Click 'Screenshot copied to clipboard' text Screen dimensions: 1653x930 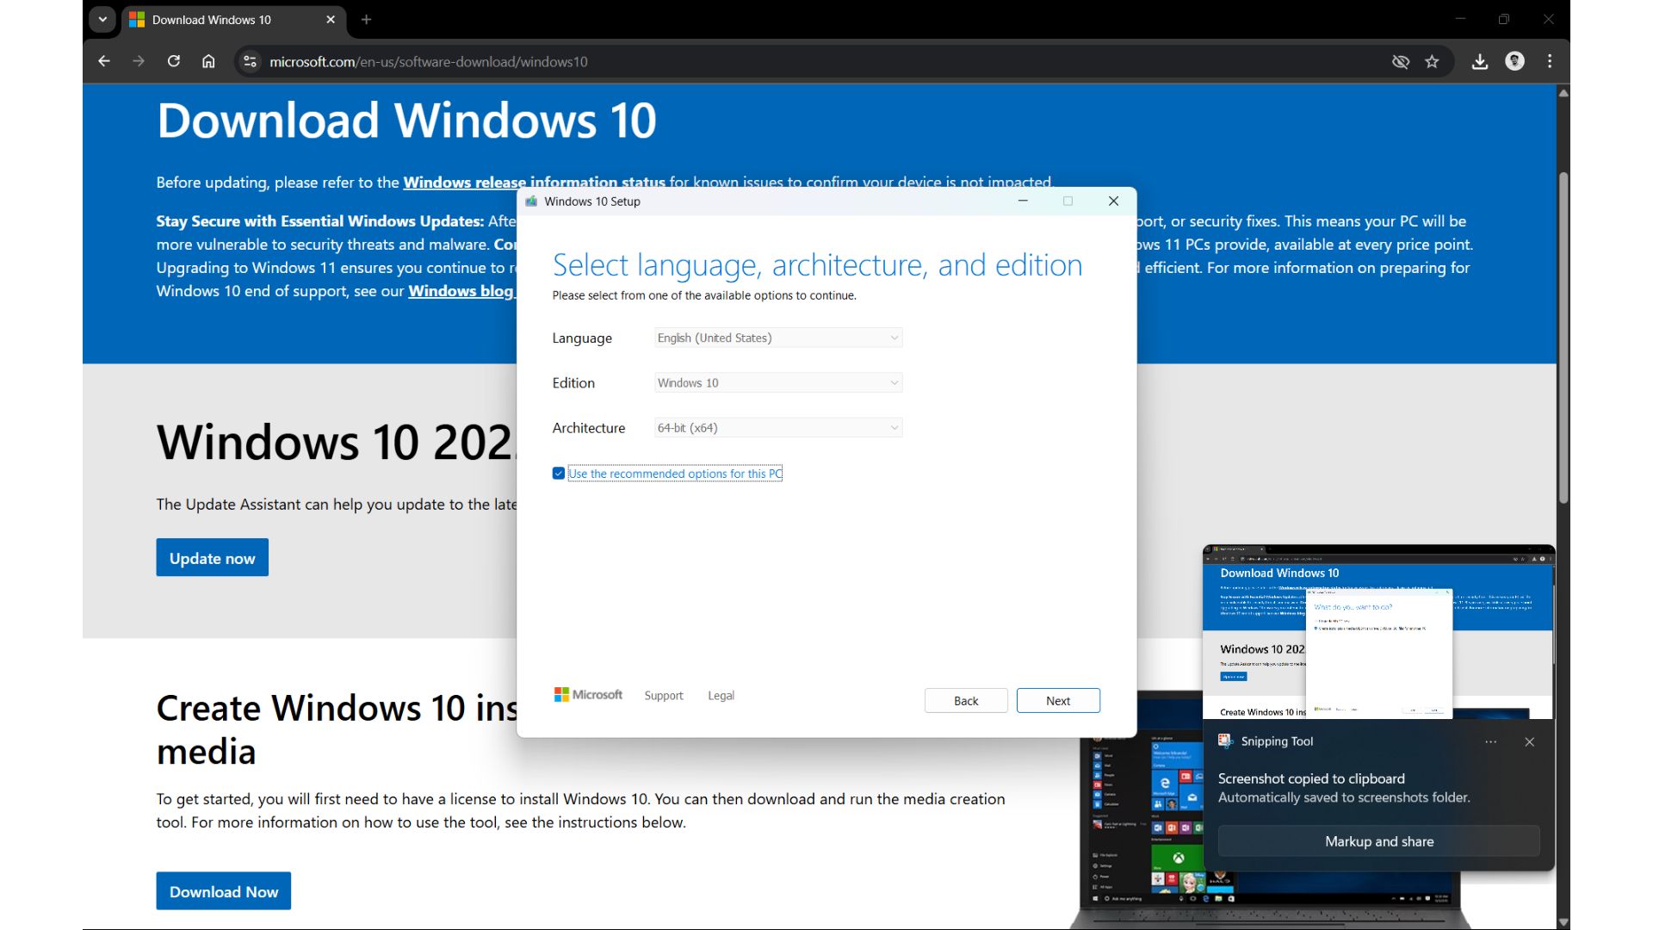tap(1311, 778)
